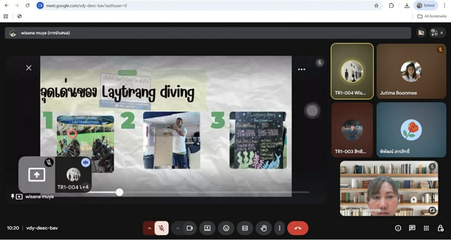Unmute the microphone
451x240 pixels.
click(162, 228)
